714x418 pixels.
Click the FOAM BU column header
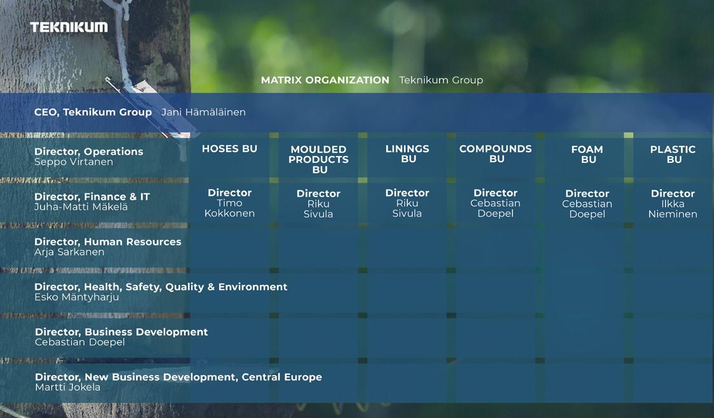click(588, 154)
